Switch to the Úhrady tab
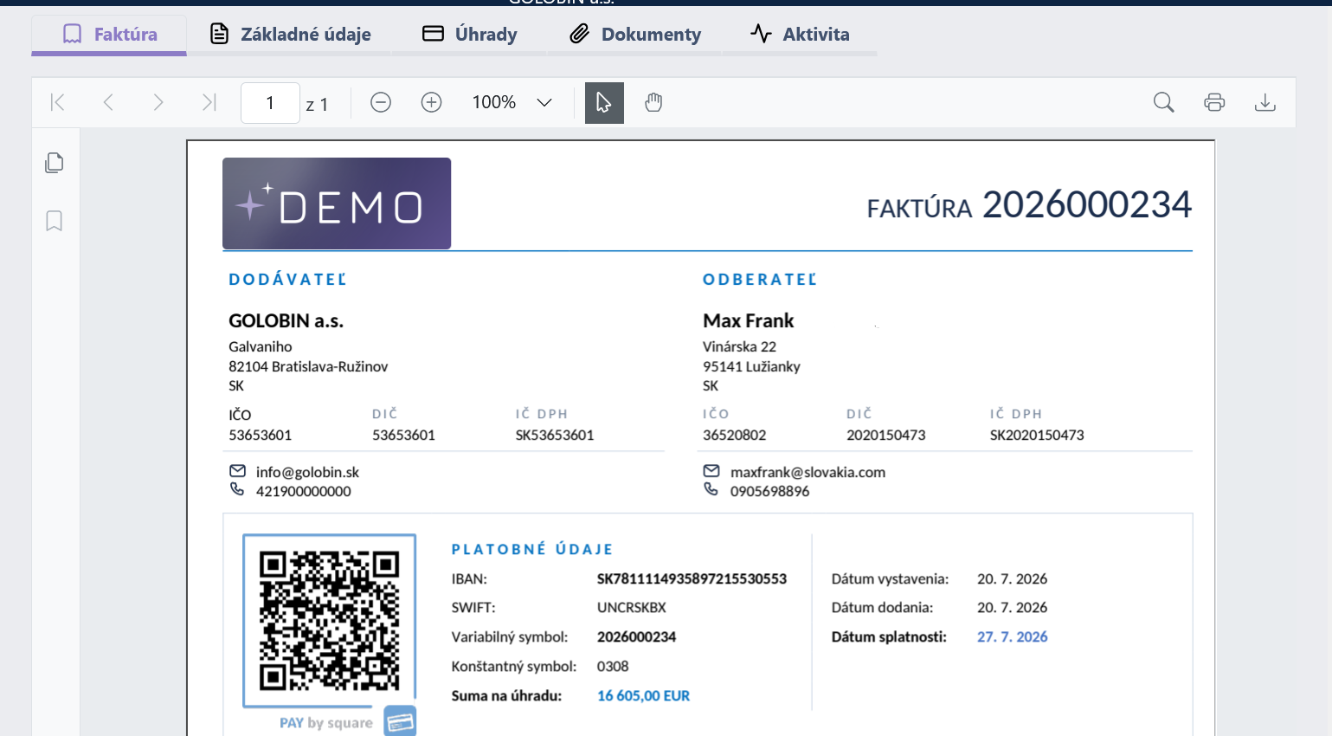1332x736 pixels. (x=470, y=35)
